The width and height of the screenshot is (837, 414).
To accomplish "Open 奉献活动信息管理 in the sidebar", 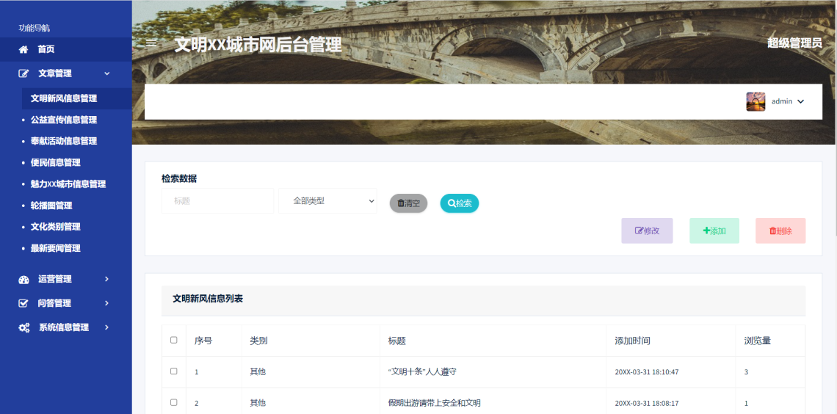I will (x=64, y=142).
